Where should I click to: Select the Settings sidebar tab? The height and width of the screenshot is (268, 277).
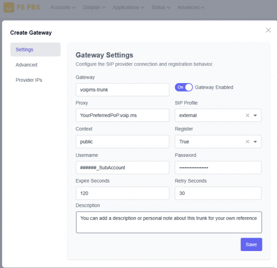(35, 50)
